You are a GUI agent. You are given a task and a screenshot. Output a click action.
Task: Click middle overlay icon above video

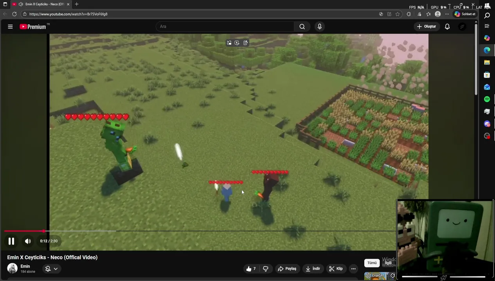[237, 43]
